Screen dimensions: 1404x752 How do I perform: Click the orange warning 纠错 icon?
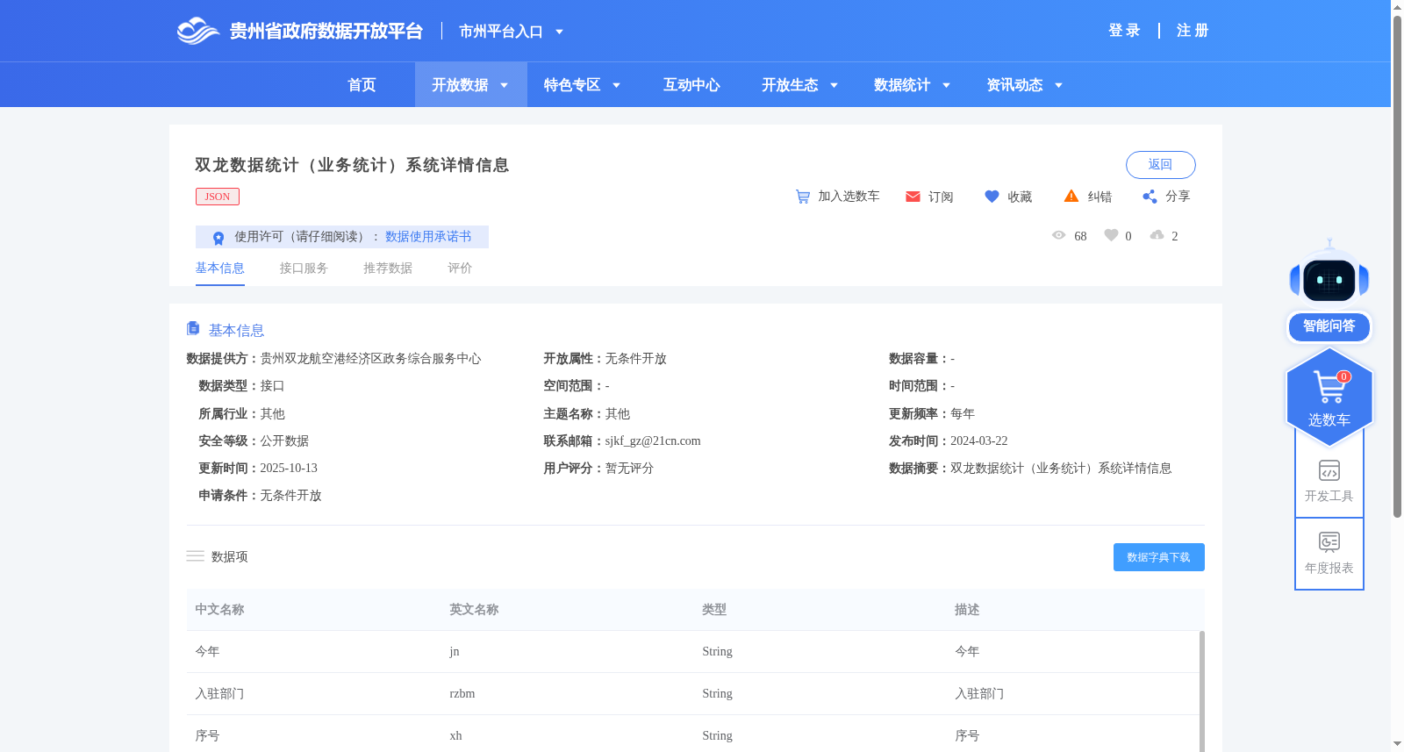(1071, 197)
